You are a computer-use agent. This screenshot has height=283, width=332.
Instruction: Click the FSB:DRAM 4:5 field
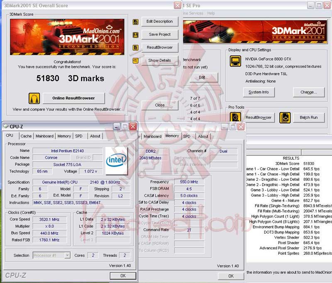point(189,189)
